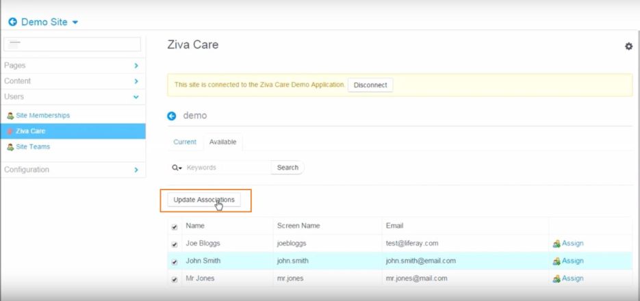This screenshot has height=301, width=640.
Task: Collapse the Users section
Action: click(x=73, y=96)
